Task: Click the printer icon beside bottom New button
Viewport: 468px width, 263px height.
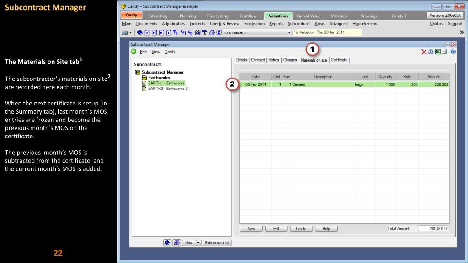Action: [x=176, y=243]
